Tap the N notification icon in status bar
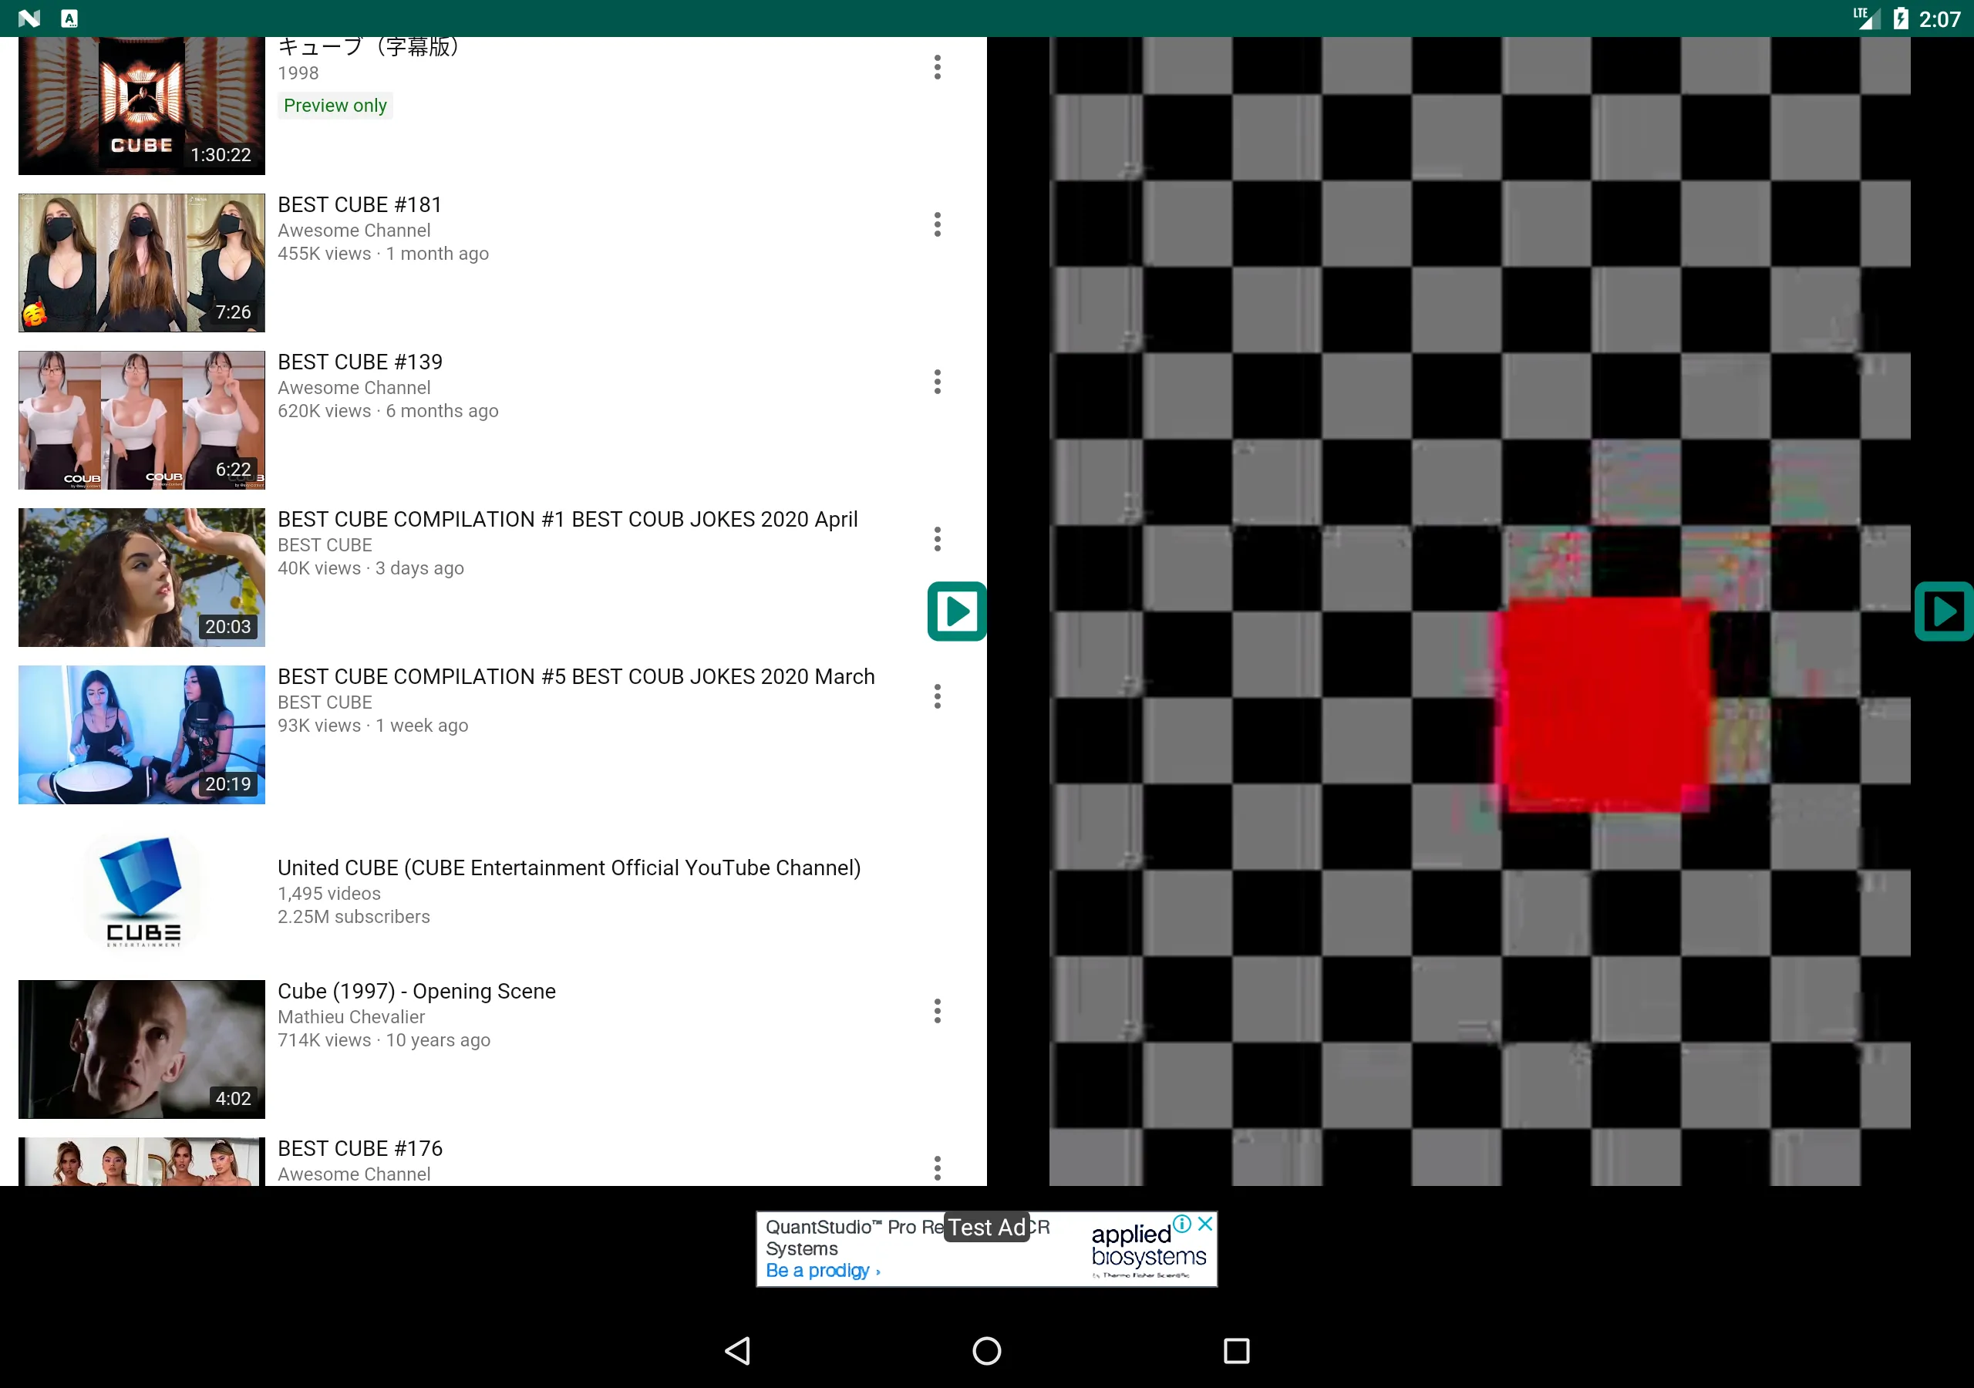This screenshot has width=1974, height=1388. click(29, 18)
